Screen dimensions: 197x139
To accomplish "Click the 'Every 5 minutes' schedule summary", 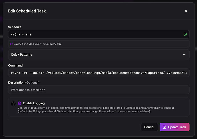I will [38, 44].
